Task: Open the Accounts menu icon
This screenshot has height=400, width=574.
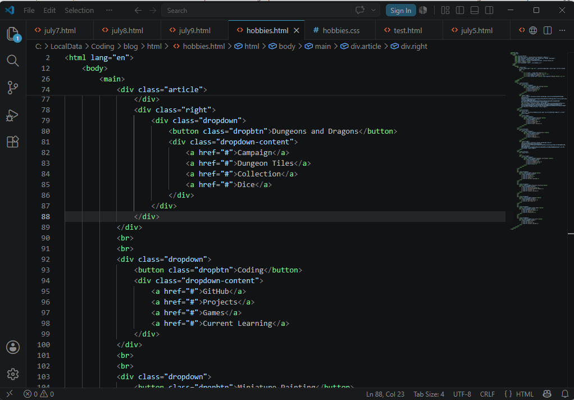Action: coord(13,347)
